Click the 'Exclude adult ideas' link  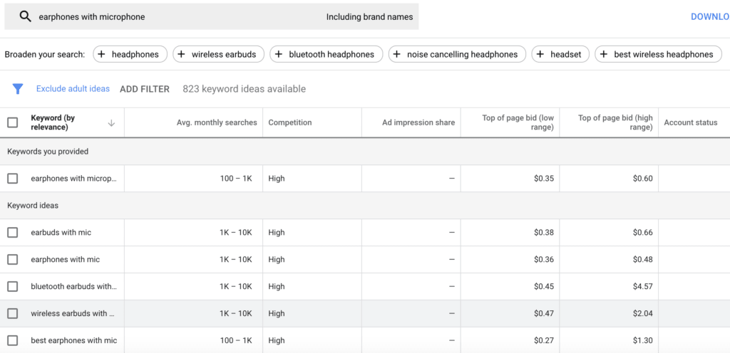click(x=73, y=89)
